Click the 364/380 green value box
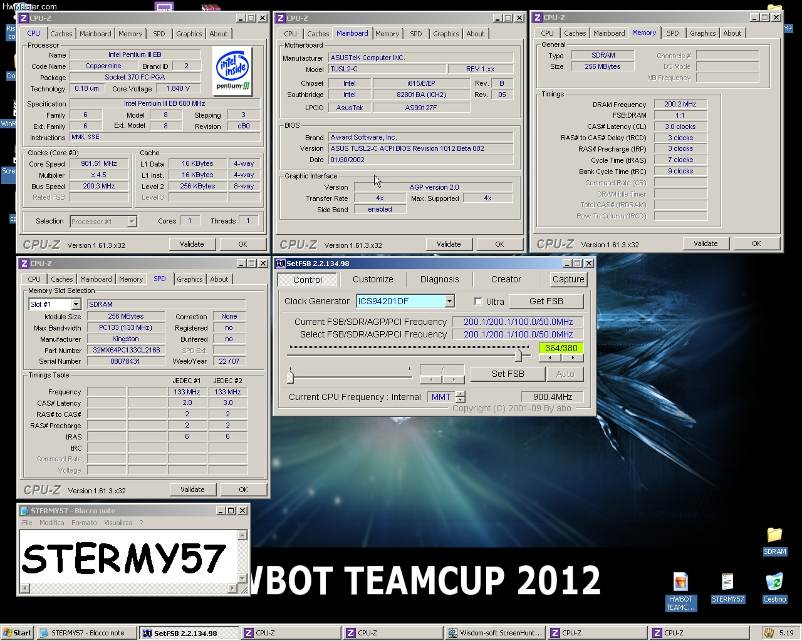 click(x=561, y=348)
